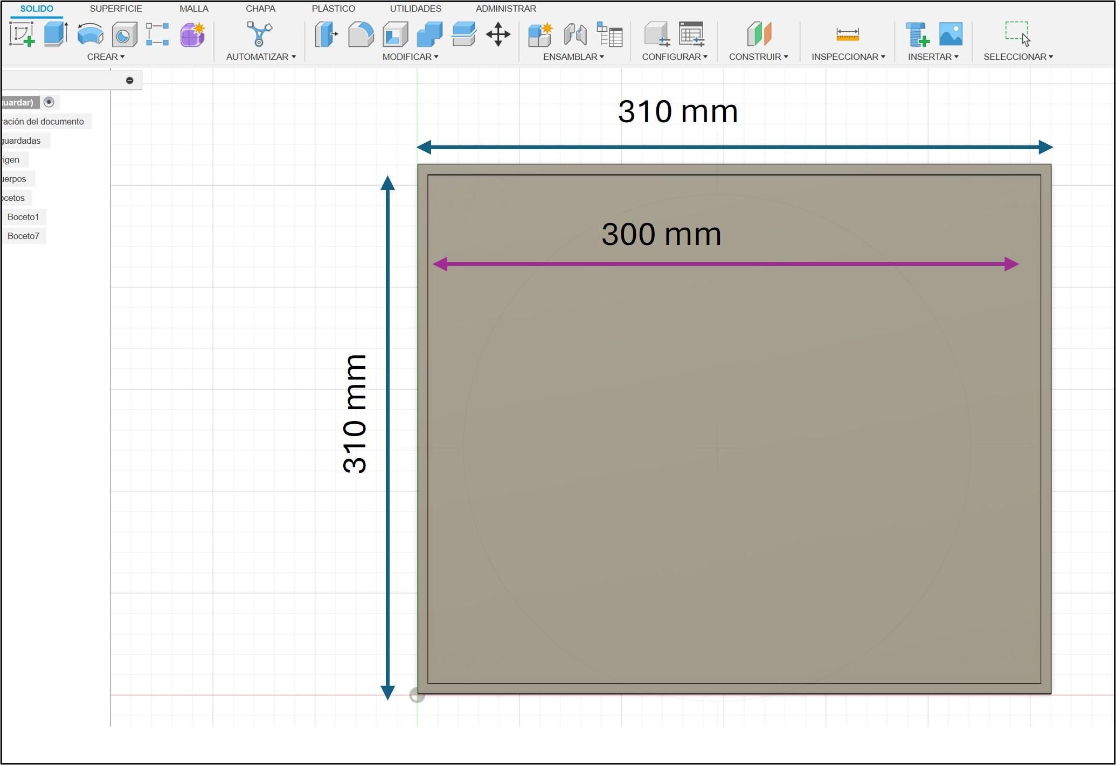
Task: Toggle the active component radio button
Action: (49, 102)
